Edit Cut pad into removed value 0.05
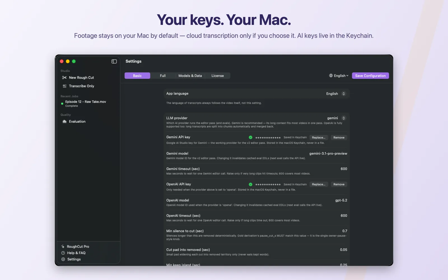The height and width of the screenshot is (280, 448). pos(344,250)
